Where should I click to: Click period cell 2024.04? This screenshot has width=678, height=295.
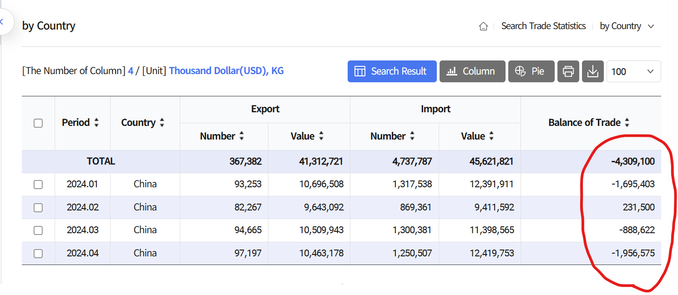point(82,253)
